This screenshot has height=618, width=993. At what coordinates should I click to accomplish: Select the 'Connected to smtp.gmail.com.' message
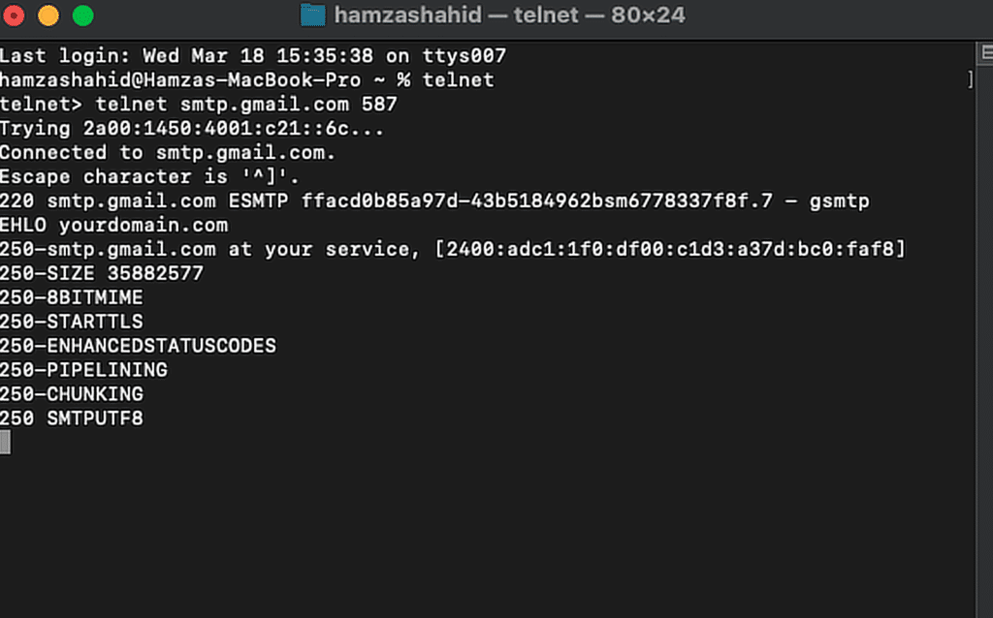[x=167, y=152]
